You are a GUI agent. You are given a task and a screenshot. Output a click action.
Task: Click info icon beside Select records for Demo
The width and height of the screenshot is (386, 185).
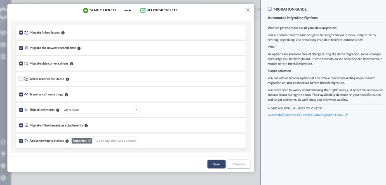68,79
